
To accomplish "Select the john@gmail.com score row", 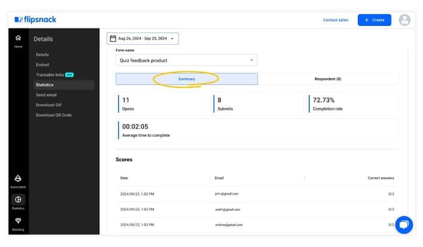I will click(257, 194).
